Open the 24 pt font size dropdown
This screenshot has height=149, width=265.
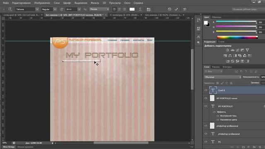(x=79, y=9)
